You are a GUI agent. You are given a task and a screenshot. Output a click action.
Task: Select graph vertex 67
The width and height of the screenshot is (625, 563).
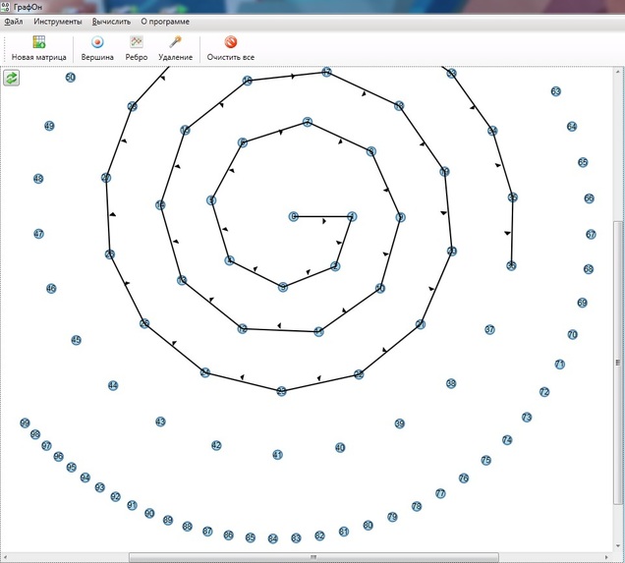pos(591,234)
